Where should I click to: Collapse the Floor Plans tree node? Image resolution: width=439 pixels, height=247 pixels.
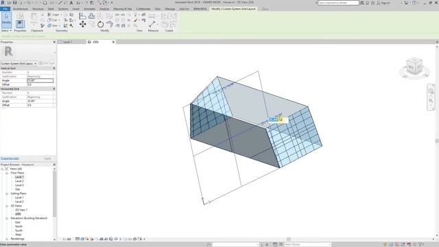tap(7, 173)
